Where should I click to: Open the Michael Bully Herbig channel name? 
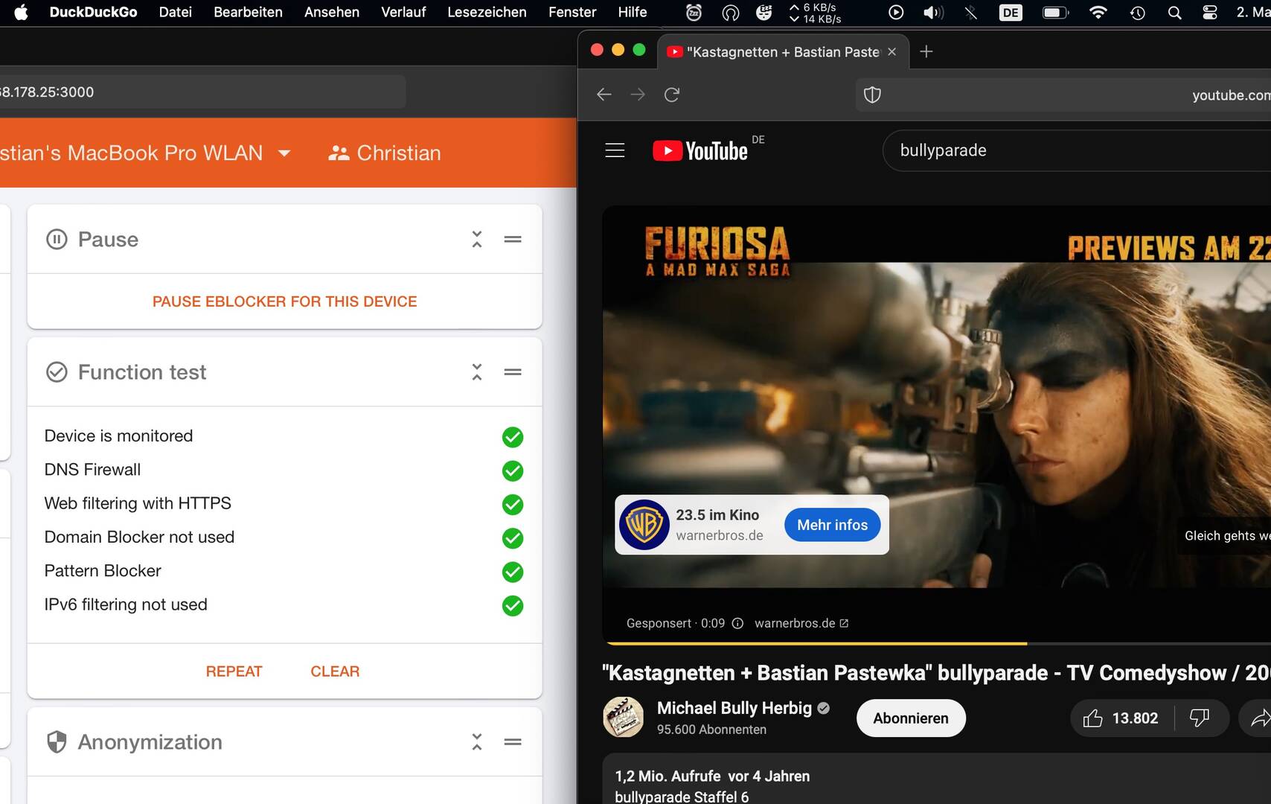[734, 708]
